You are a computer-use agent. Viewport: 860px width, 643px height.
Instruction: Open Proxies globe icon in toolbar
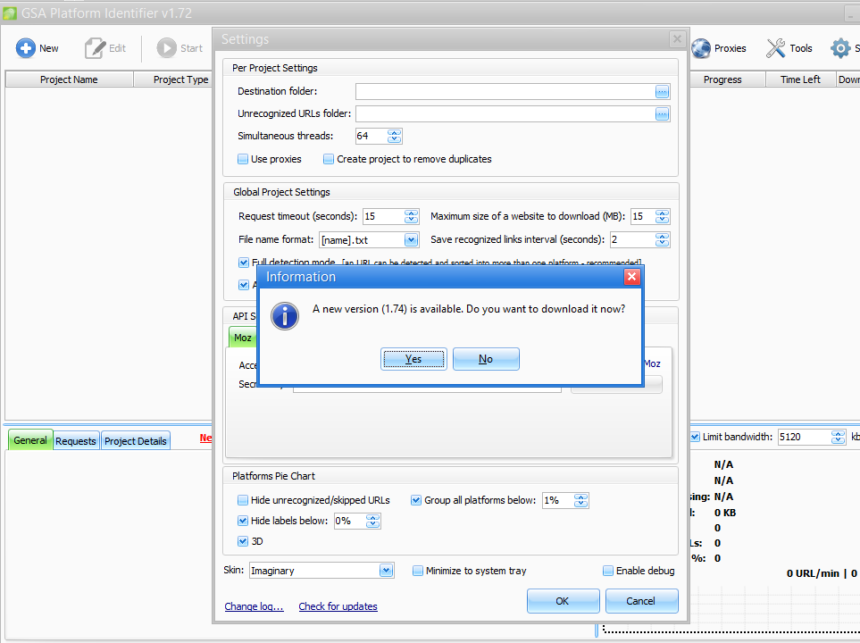701,48
